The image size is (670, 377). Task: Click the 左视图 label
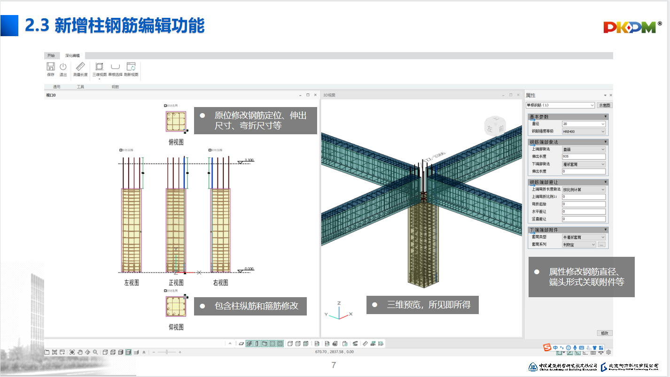click(x=132, y=283)
